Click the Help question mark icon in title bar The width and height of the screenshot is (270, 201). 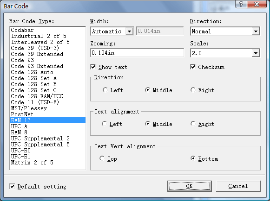point(241,4)
